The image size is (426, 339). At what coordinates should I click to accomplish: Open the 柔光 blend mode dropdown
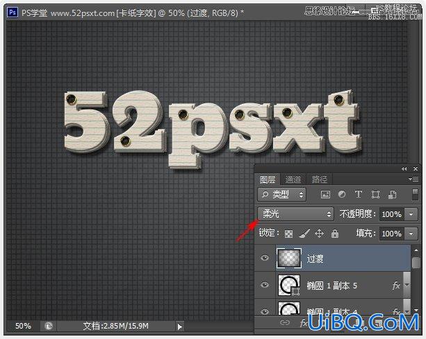[x=295, y=214]
